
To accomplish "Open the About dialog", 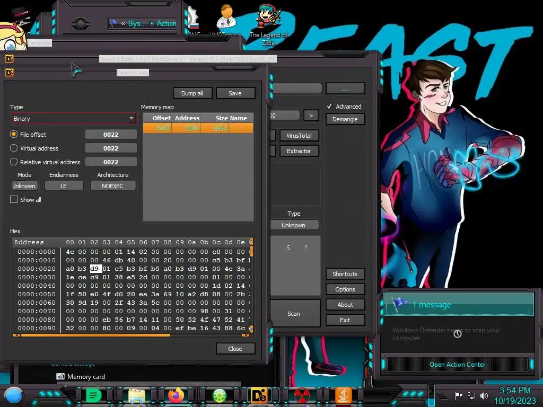I will 345,305.
